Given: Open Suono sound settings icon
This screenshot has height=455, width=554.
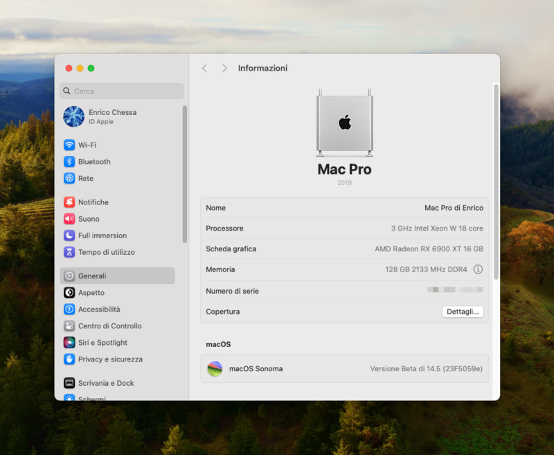Looking at the screenshot, I should (x=69, y=219).
